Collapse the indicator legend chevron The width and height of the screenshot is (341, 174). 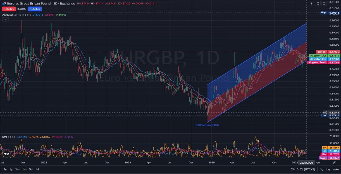5,19
